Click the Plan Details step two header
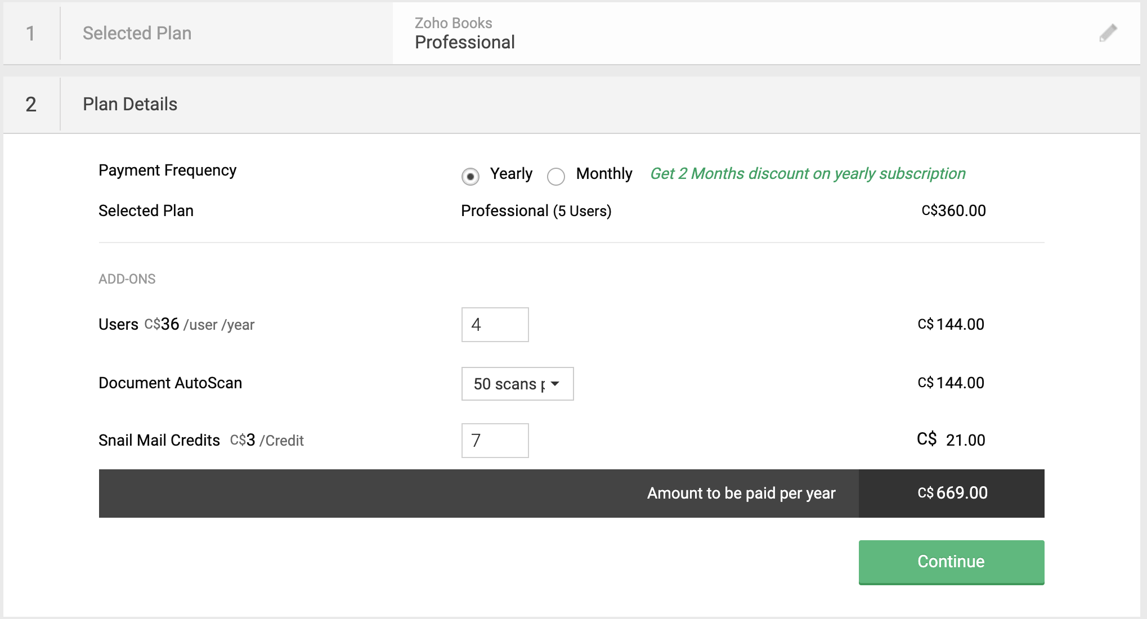The width and height of the screenshot is (1147, 619). [x=130, y=104]
